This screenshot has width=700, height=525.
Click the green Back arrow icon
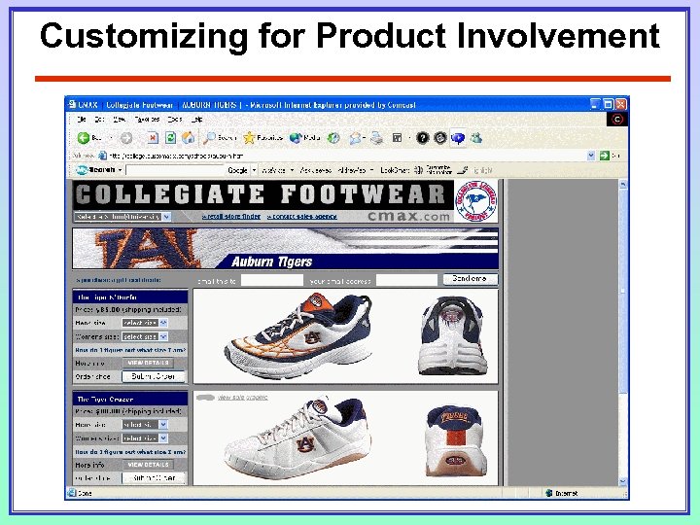tap(83, 138)
